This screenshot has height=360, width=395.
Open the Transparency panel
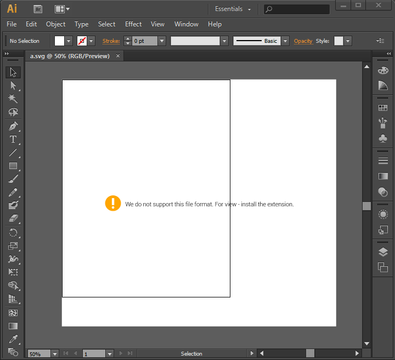(383, 192)
